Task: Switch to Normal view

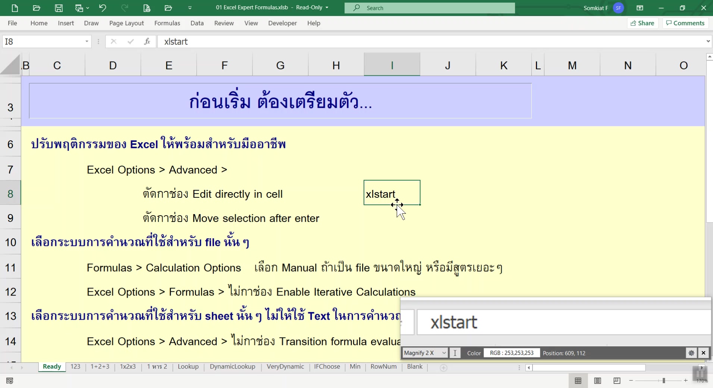Action: pyautogui.click(x=578, y=381)
